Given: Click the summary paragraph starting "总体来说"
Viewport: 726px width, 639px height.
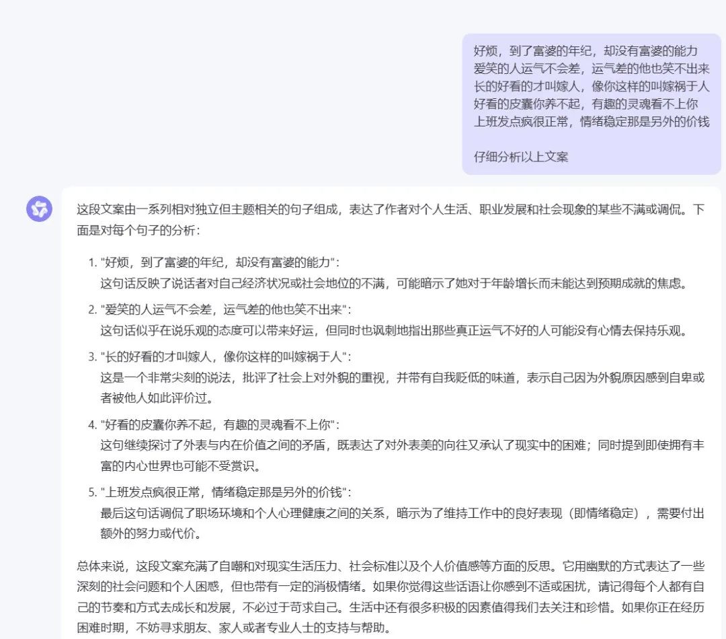Looking at the screenshot, I should pyautogui.click(x=391, y=597).
